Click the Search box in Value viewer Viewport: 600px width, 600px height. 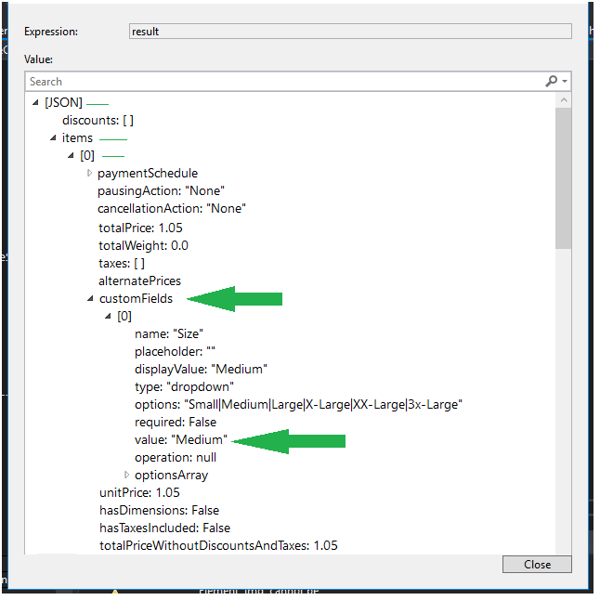285,82
